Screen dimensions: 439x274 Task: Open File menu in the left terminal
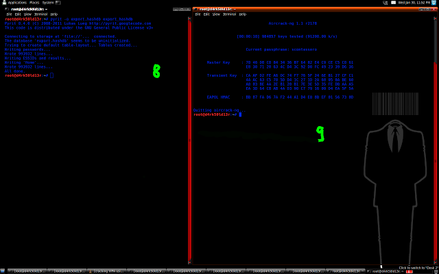[9, 14]
